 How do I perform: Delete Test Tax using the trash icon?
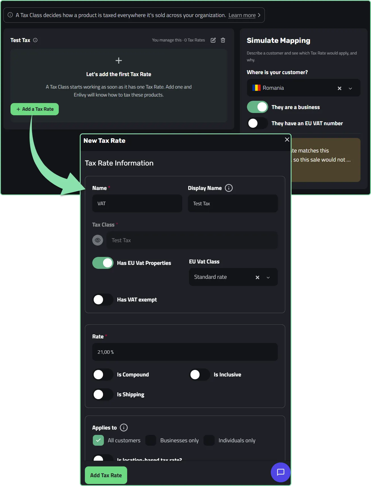point(223,40)
